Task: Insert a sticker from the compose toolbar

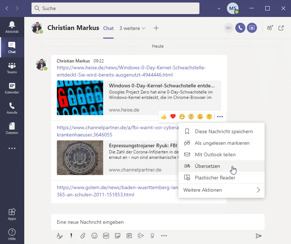Action: pyautogui.click(x=118, y=236)
